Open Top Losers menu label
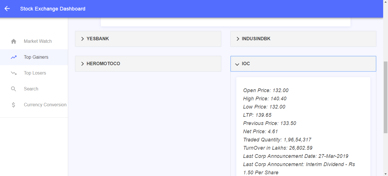This screenshot has height=176, width=388. point(35,73)
